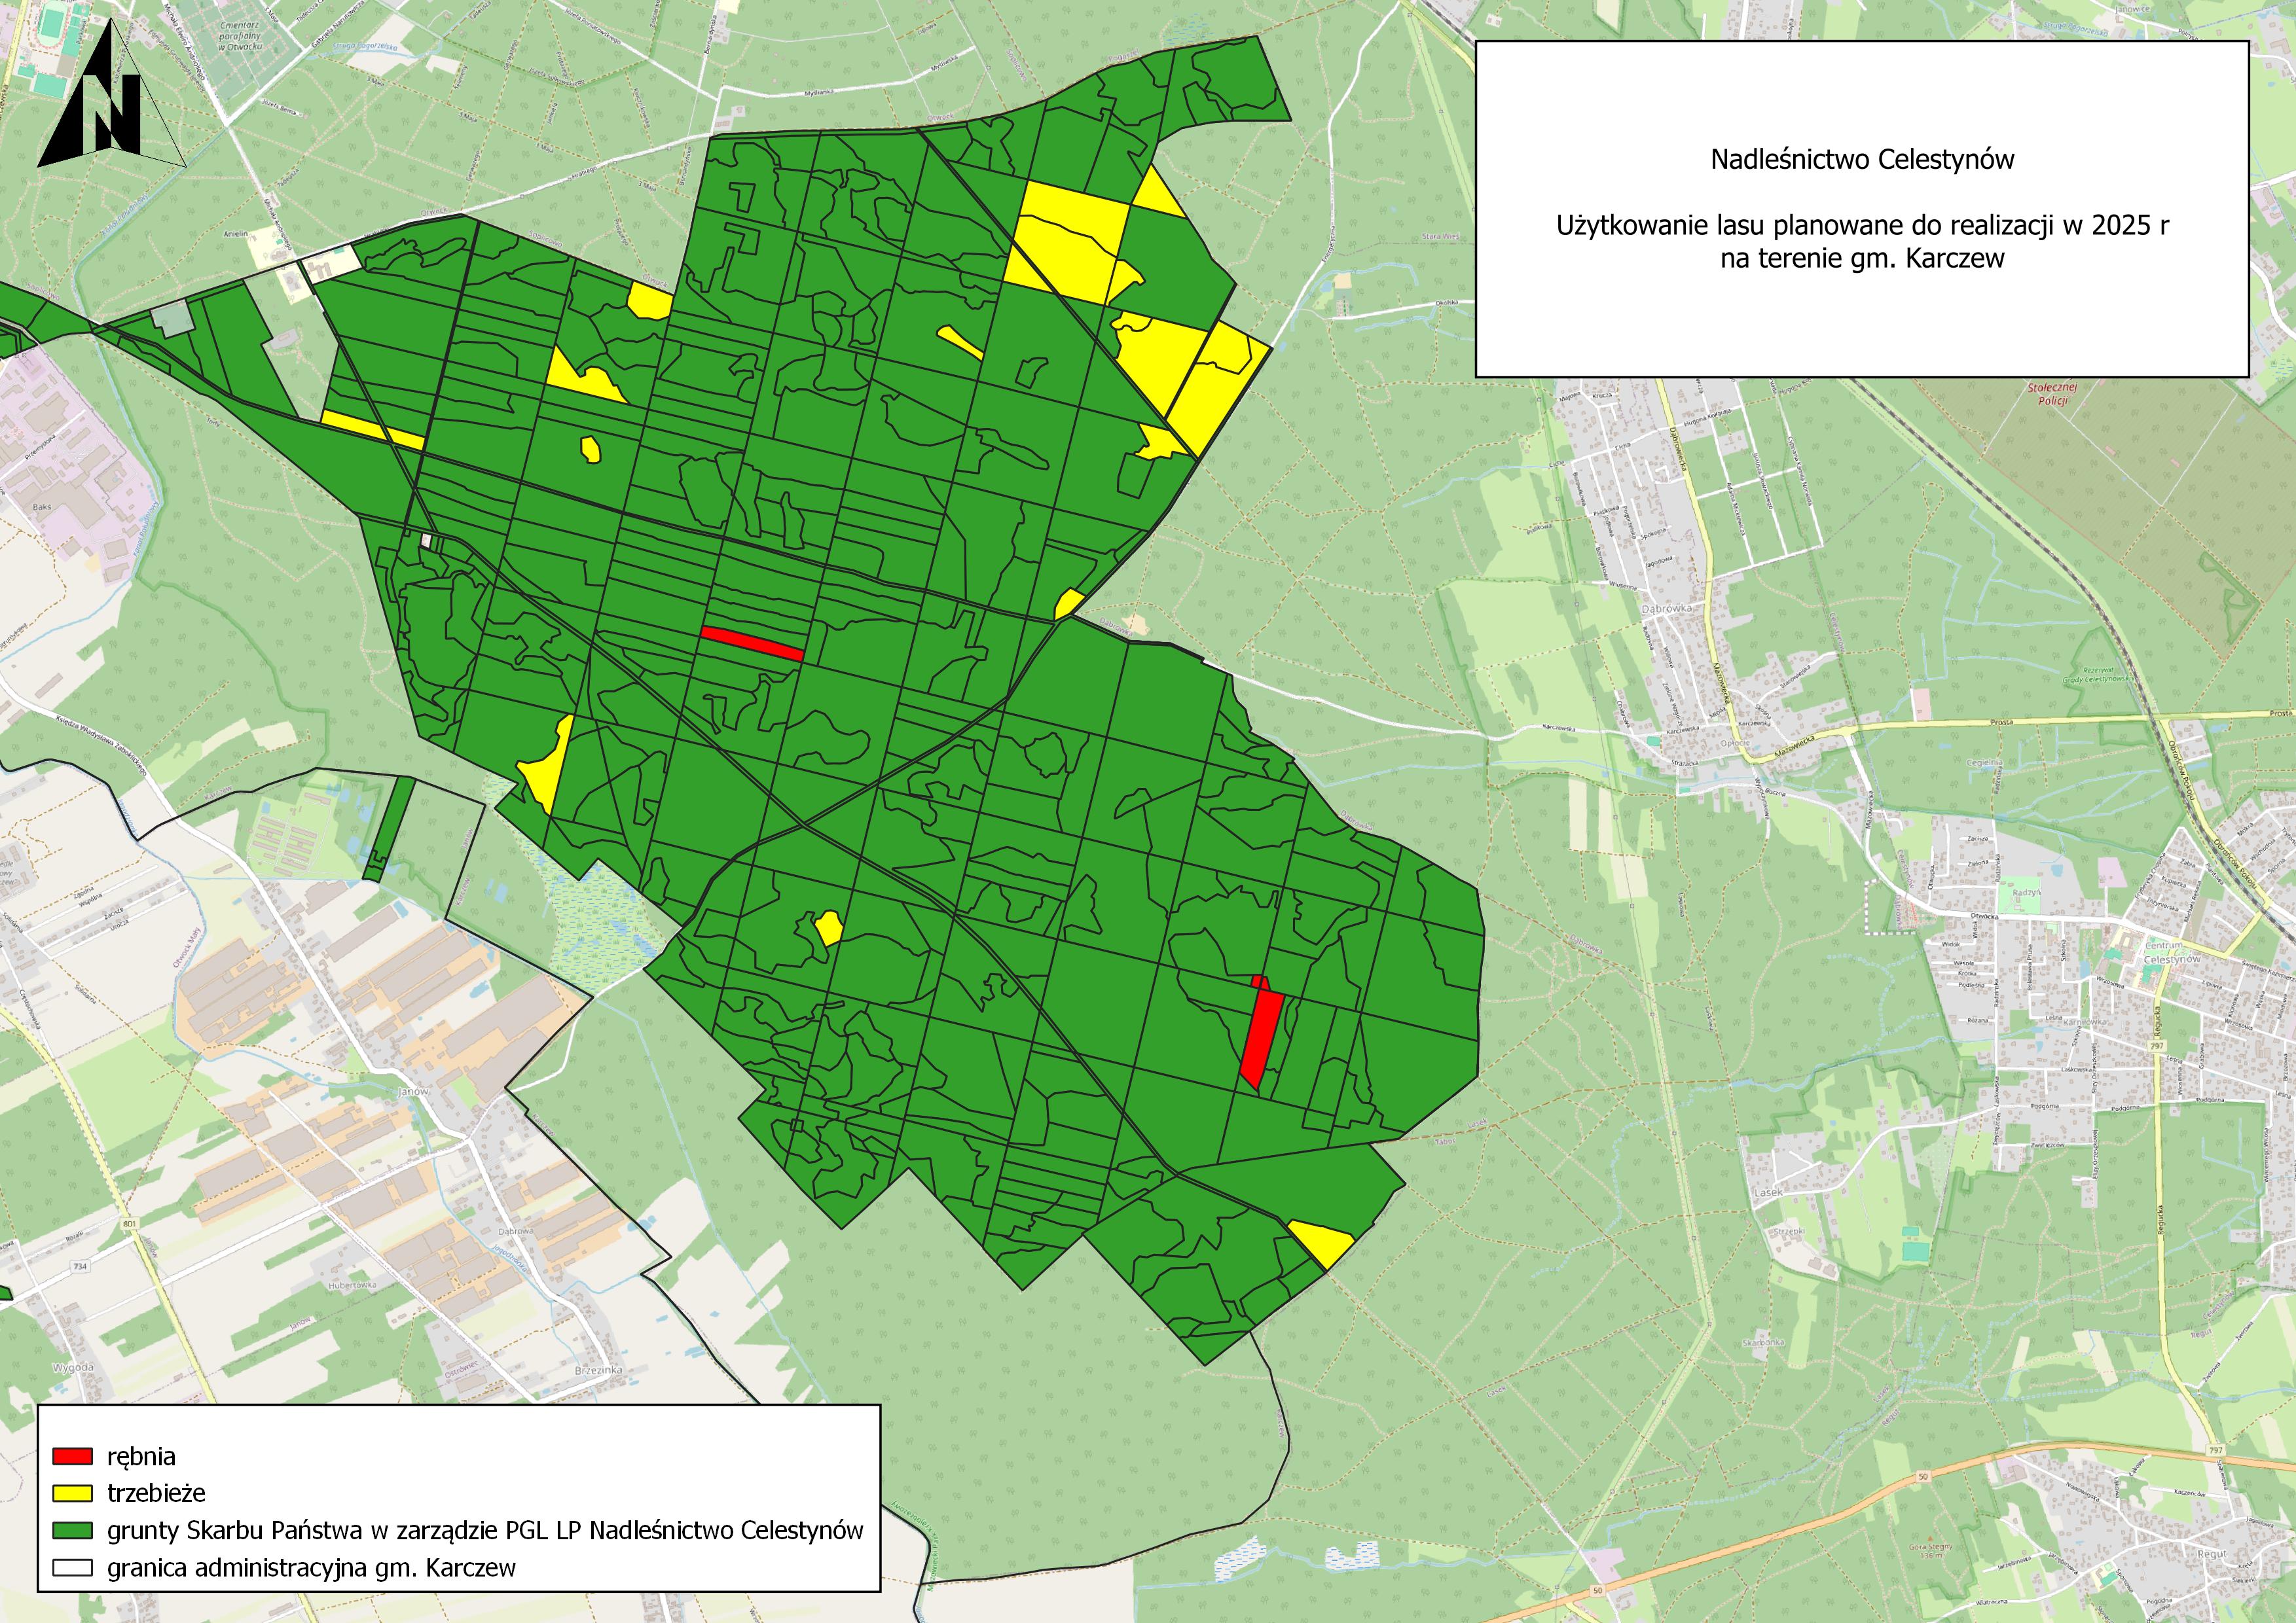Click the white granica administracyjna legend swatch

pos(73,1567)
